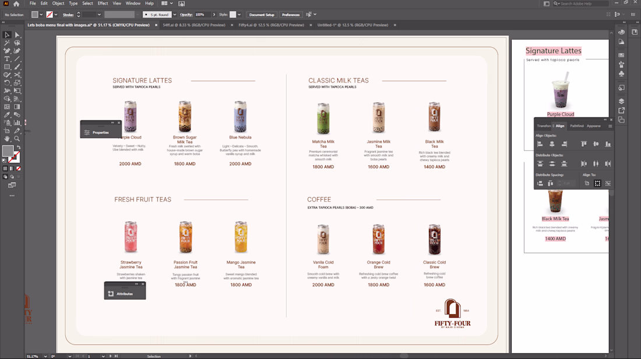Viewport: 641px width, 359px height.
Task: Open Edit Toolbar three-dots button
Action: tap(12, 196)
